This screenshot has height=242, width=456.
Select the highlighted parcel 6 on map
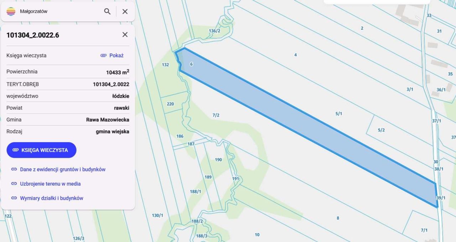click(x=191, y=64)
